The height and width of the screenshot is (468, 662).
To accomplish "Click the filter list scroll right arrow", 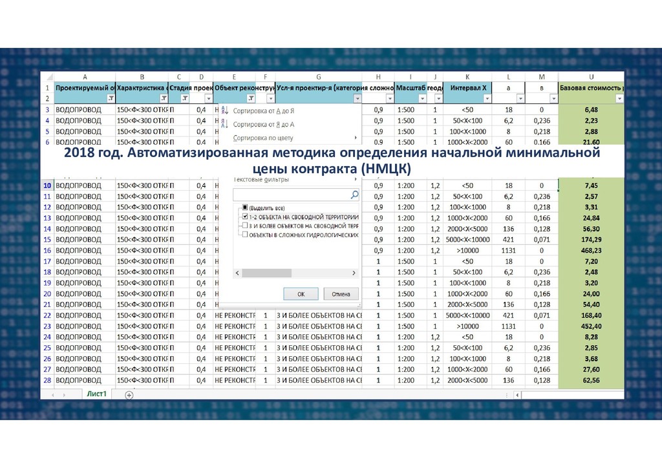I will pyautogui.click(x=354, y=273).
